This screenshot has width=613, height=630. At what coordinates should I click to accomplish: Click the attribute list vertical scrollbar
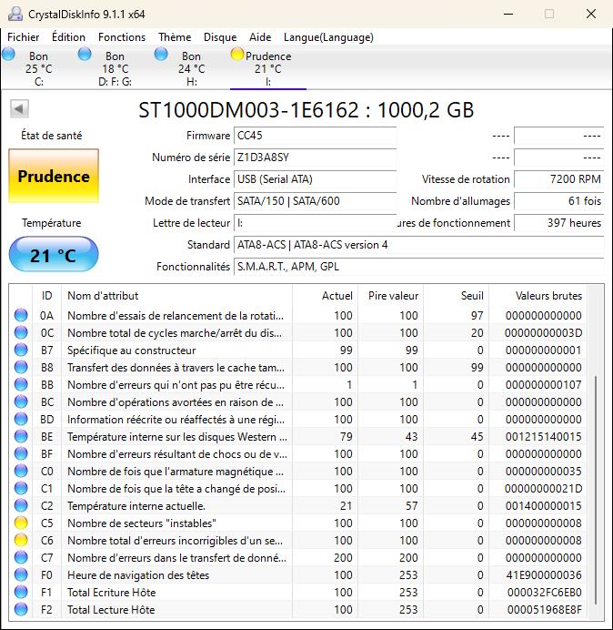(597, 483)
